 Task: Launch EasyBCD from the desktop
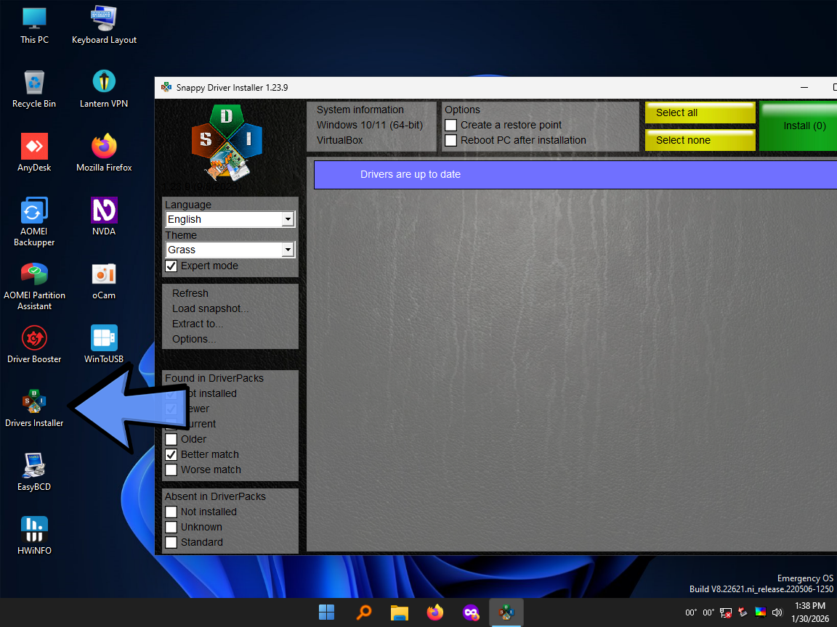point(33,464)
